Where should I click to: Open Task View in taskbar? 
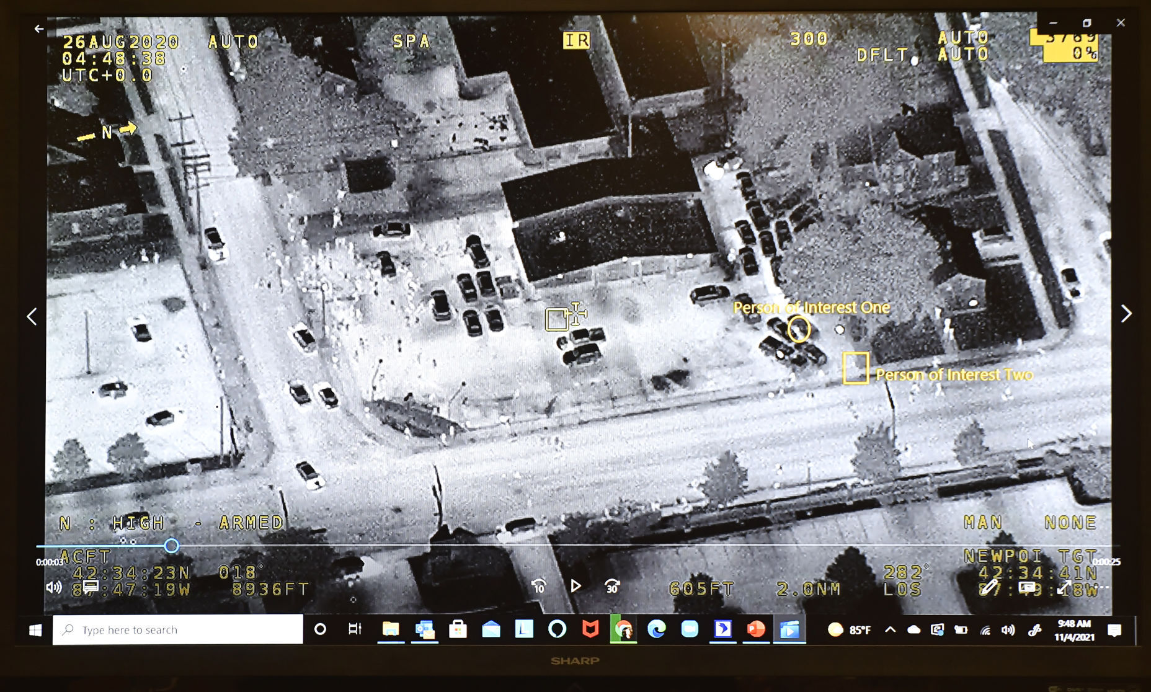[x=355, y=630]
